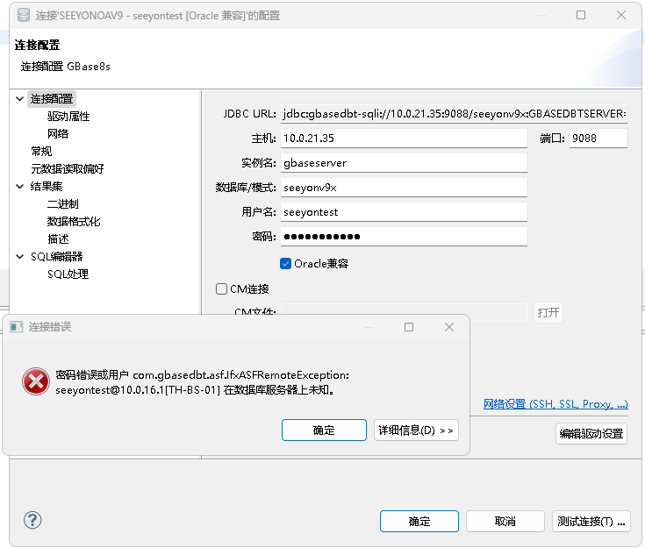
Task: Click the 密码 password field
Action: coord(404,237)
